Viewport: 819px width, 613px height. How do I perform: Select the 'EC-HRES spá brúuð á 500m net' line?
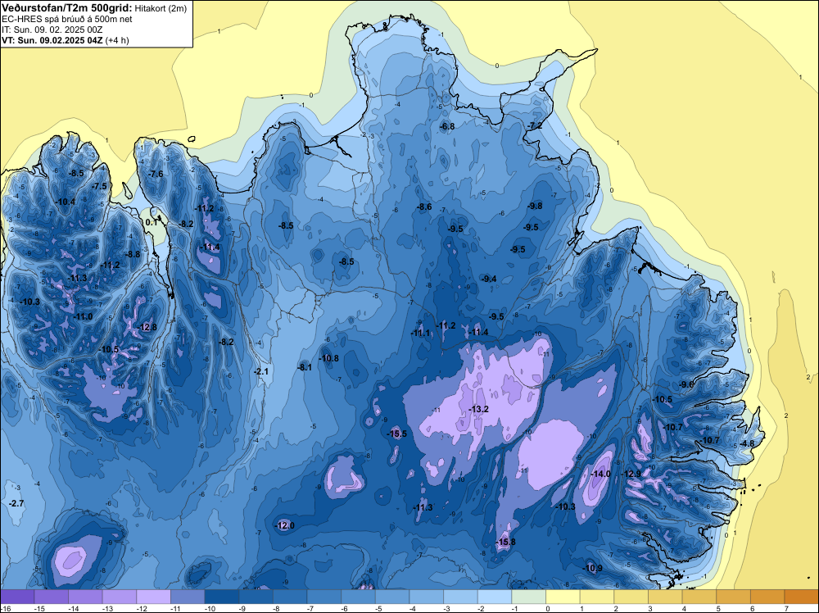pyautogui.click(x=67, y=20)
